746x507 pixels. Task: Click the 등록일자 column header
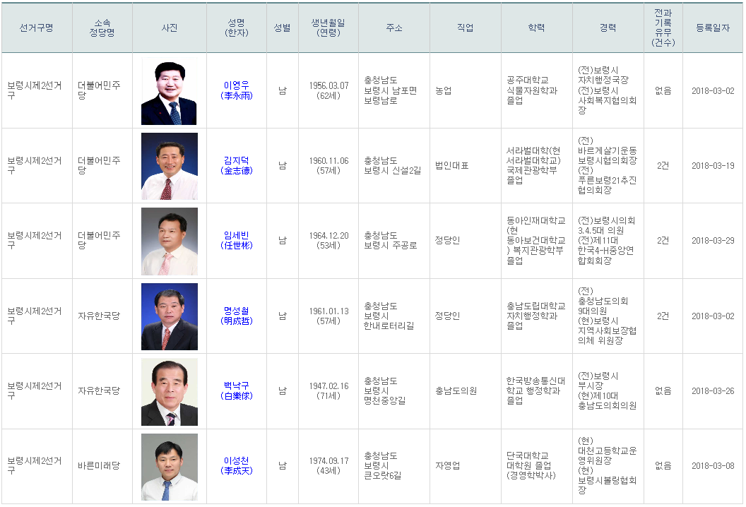click(x=713, y=28)
